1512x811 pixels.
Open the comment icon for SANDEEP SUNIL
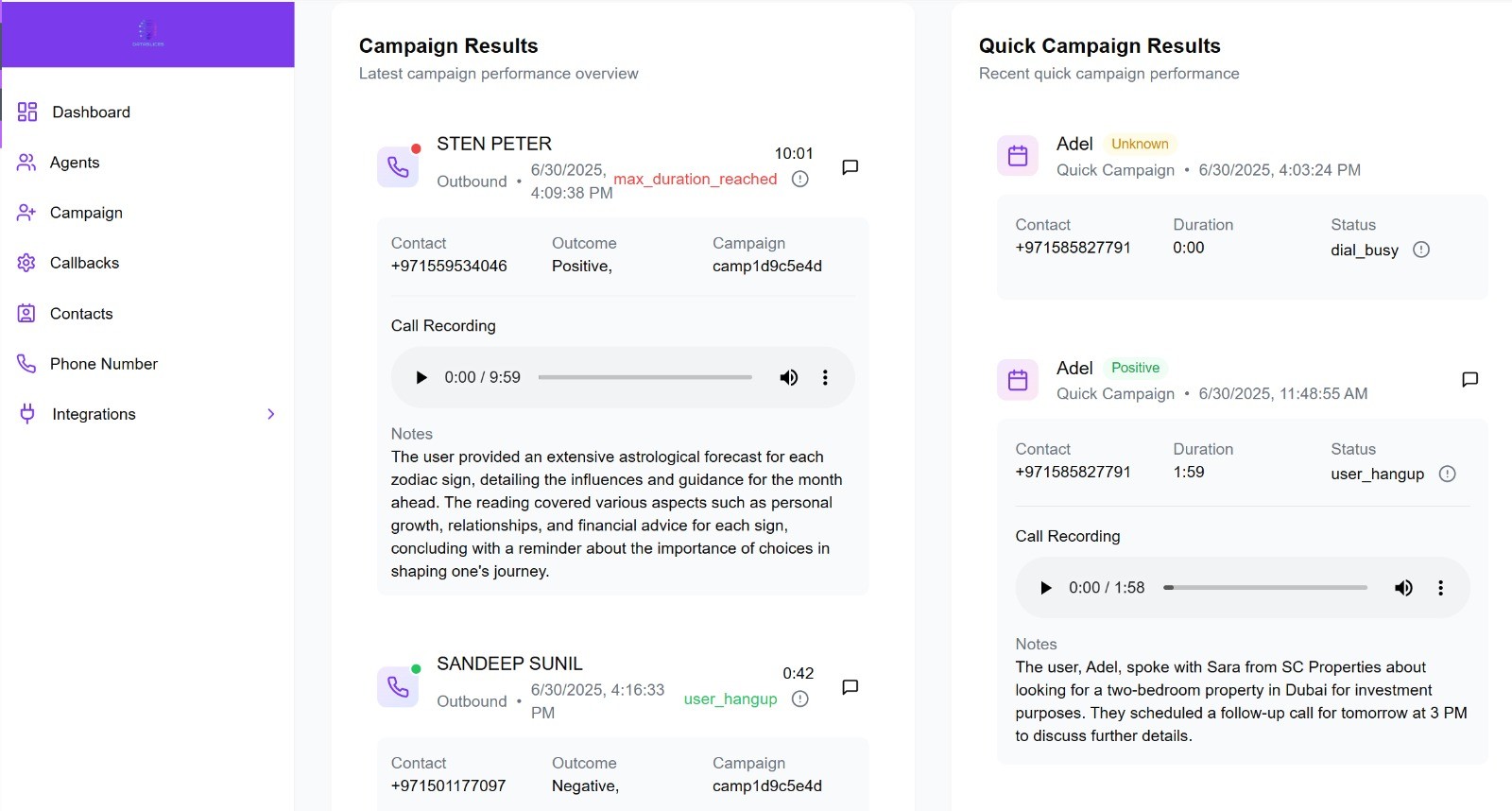point(850,687)
